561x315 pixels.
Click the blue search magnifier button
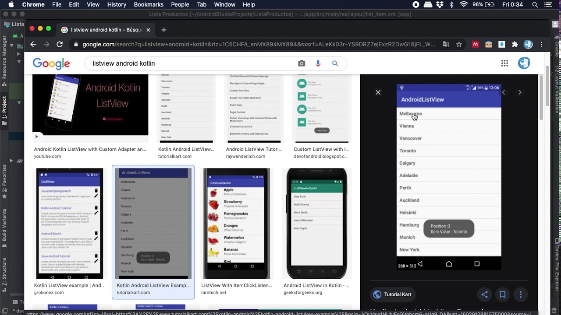point(335,63)
